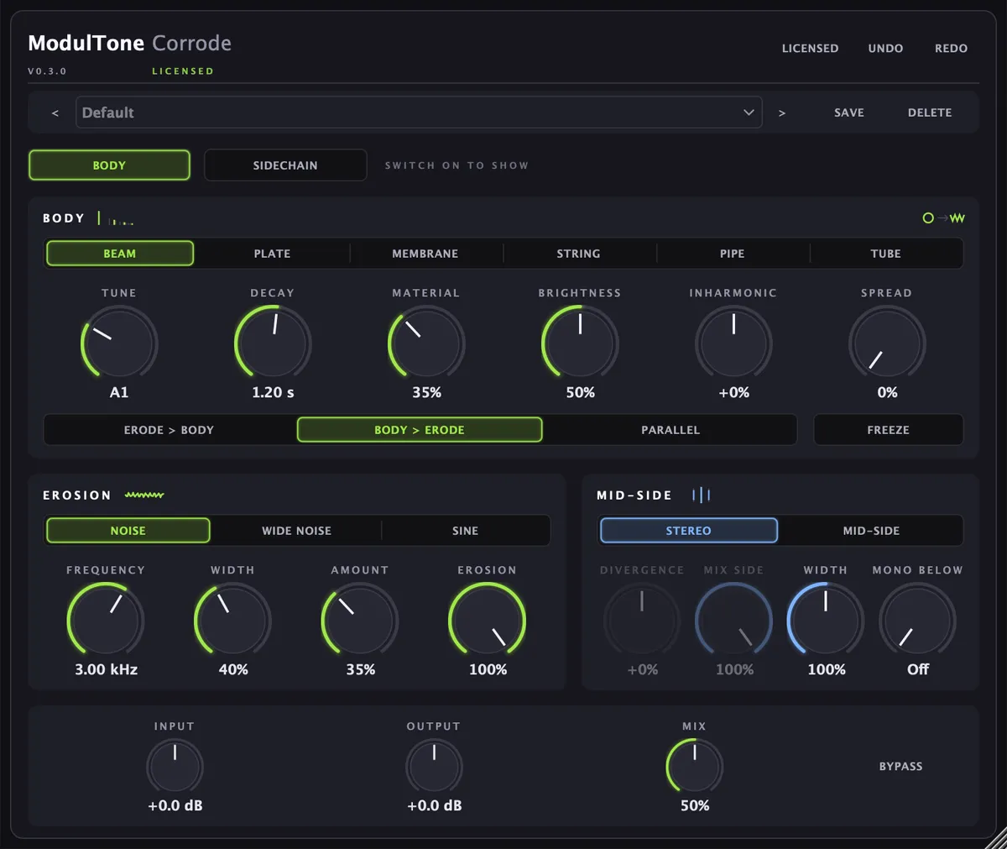Click the V0.3.0 version label

(x=47, y=71)
